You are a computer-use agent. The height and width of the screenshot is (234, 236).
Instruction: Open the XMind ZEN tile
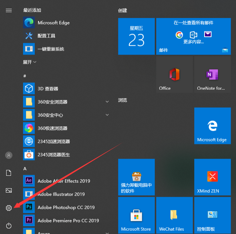click(212, 177)
